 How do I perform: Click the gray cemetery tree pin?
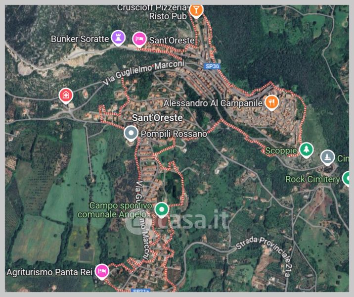[x=327, y=157]
